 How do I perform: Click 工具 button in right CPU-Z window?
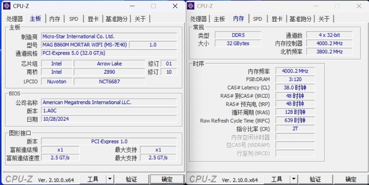click(x=277, y=179)
